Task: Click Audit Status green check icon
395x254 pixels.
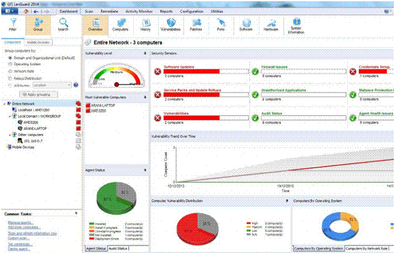Action: 255,118
